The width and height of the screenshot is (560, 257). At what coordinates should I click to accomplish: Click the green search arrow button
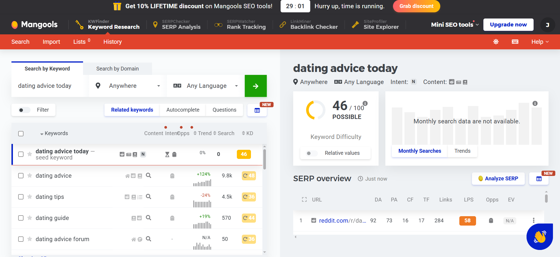(256, 86)
